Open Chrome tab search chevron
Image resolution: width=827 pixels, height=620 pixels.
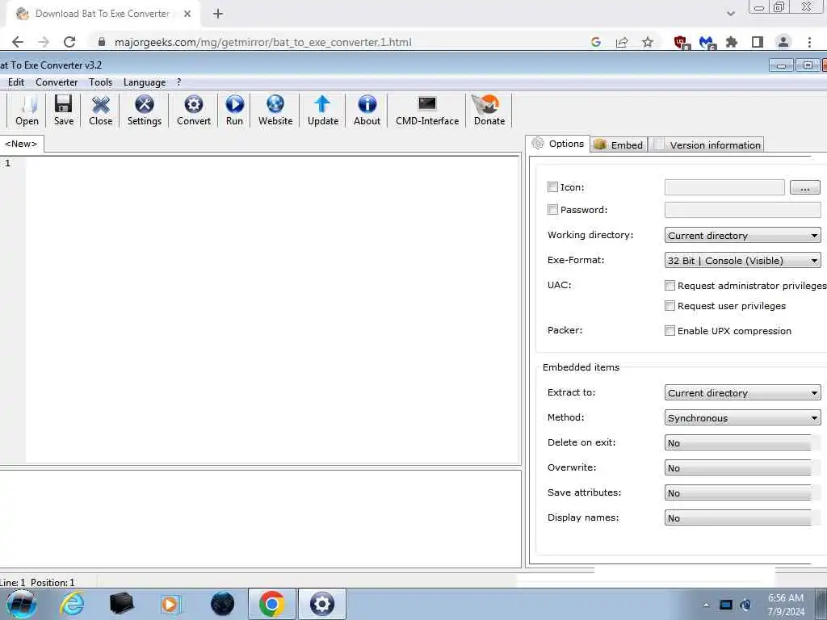730,14
